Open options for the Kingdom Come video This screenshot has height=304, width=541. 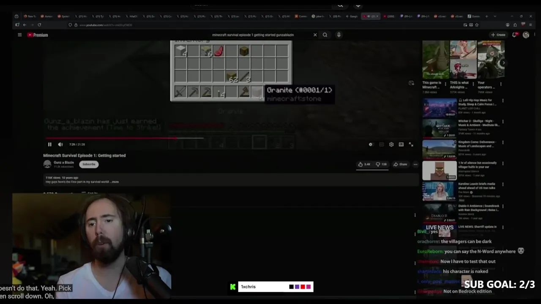pyautogui.click(x=503, y=143)
